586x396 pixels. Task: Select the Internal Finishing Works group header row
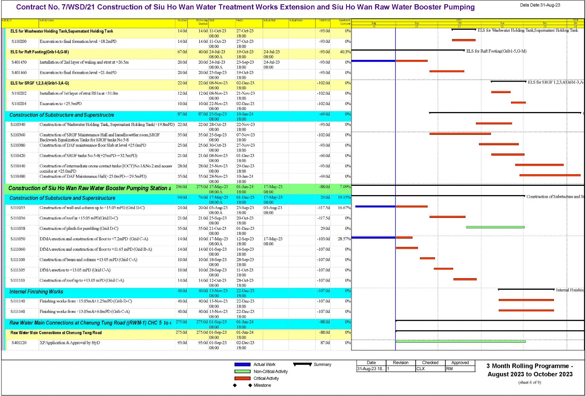point(178,293)
